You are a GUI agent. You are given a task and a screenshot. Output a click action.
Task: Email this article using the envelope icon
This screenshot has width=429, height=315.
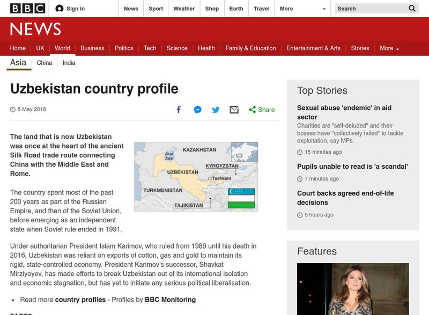click(234, 109)
